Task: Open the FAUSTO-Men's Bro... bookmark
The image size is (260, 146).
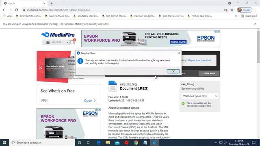Action: click(57, 16)
